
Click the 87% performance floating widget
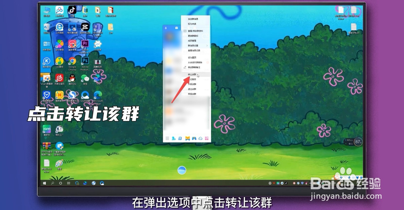pos(358,142)
